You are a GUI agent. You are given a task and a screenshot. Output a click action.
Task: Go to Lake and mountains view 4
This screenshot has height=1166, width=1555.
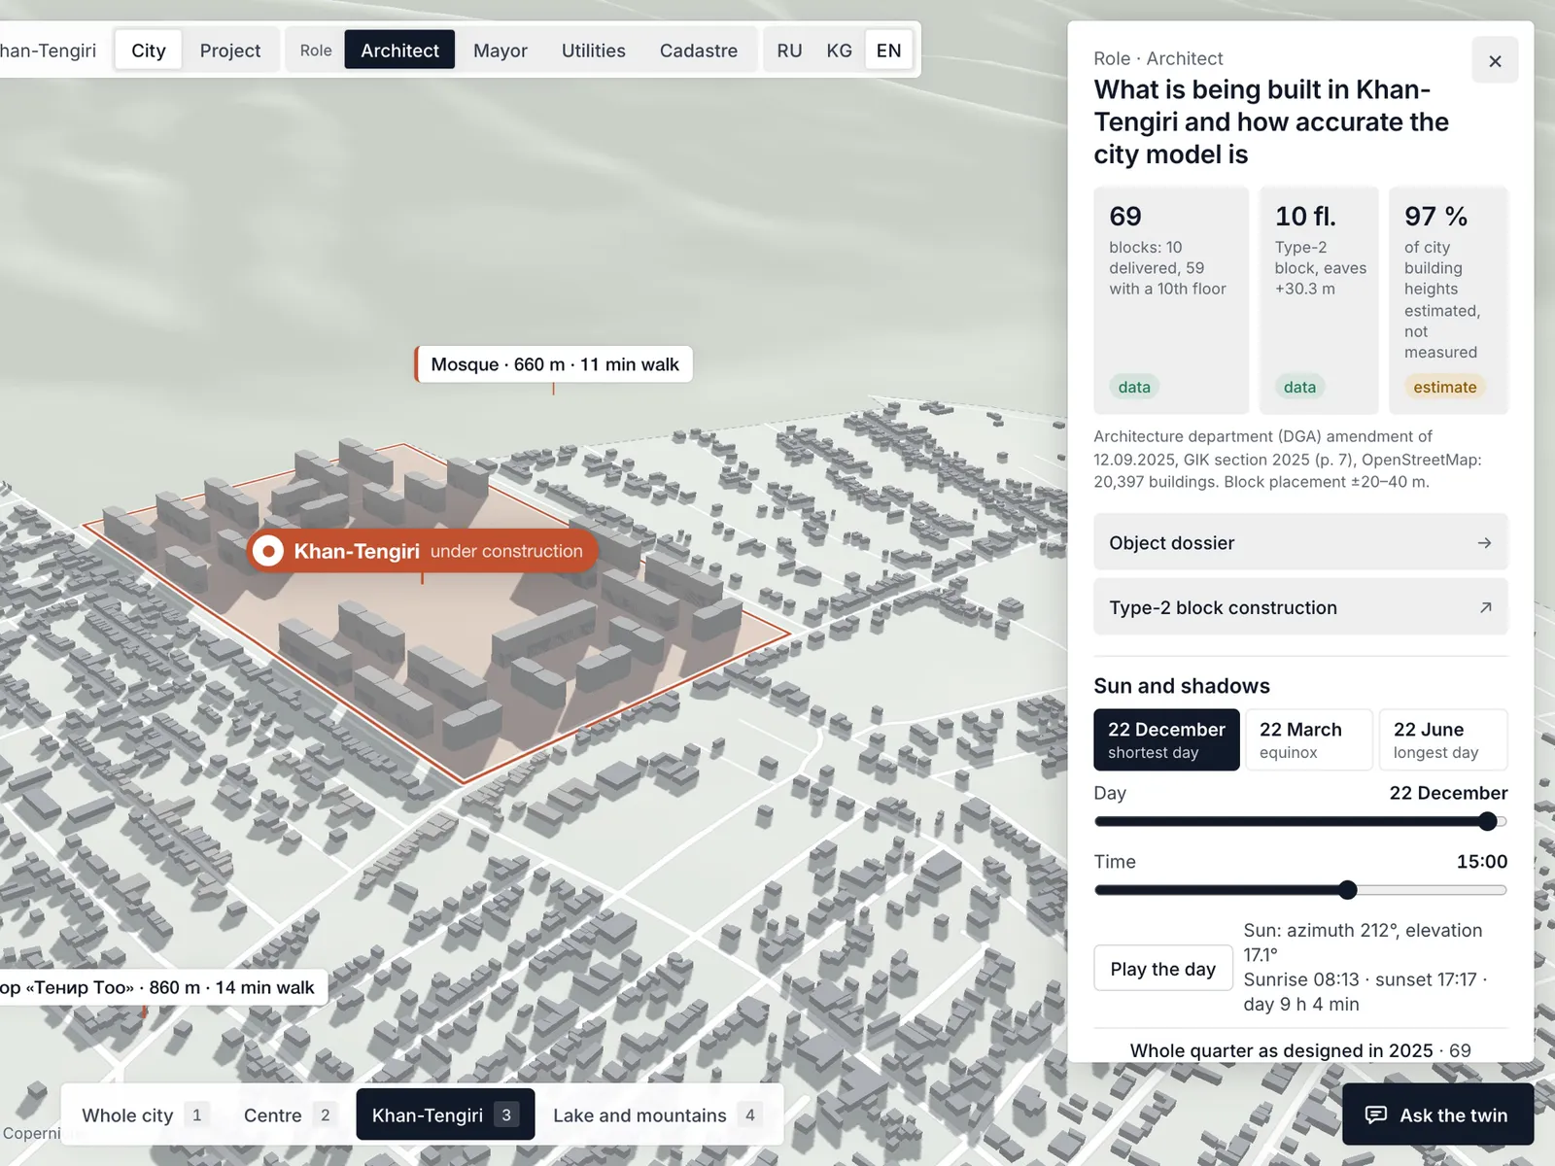(x=657, y=1115)
